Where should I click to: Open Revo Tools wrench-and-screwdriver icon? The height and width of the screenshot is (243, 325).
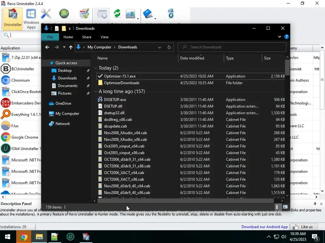coord(46,14)
